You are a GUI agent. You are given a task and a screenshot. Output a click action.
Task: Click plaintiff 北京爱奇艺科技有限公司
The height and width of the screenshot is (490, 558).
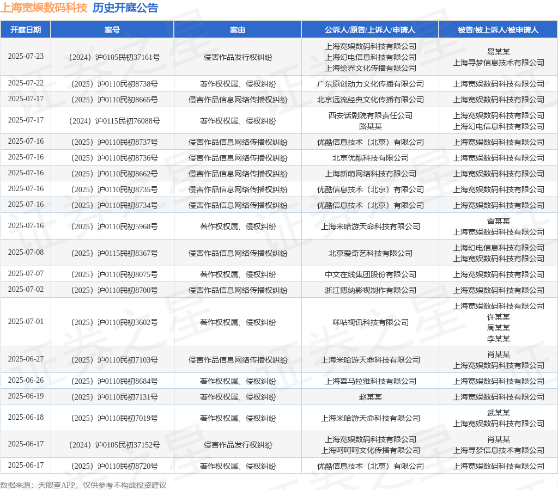click(371, 253)
